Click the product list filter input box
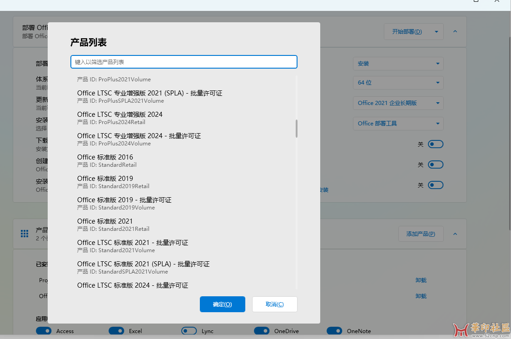 click(x=184, y=62)
